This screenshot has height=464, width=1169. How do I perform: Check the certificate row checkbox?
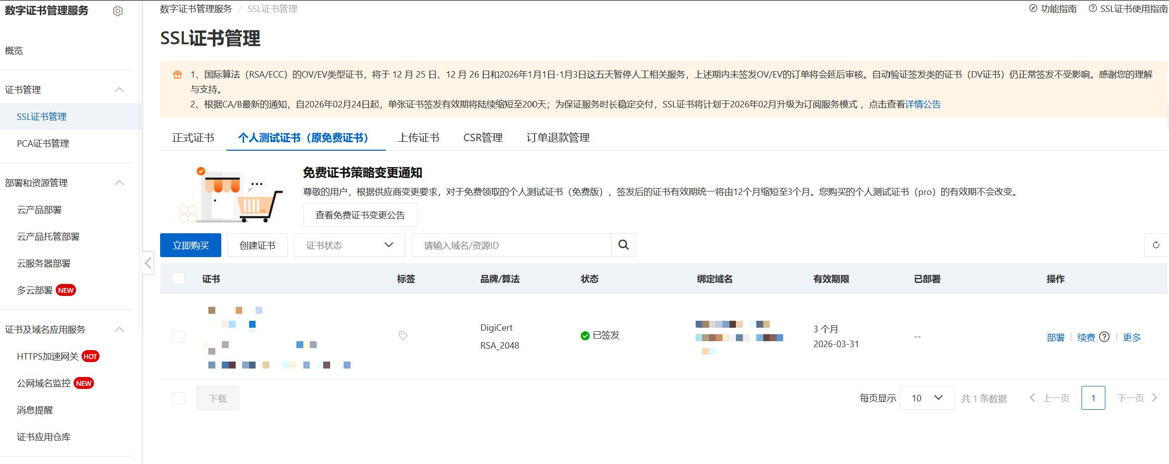[x=178, y=337]
